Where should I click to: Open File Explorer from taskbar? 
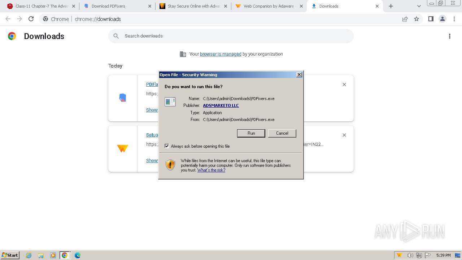(x=41, y=255)
